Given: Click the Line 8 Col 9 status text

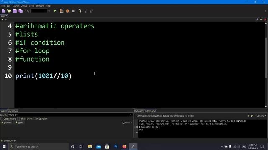Looking at the screenshot, I should 10,141.
